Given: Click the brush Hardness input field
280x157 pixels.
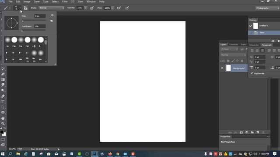Looking at the screenshot, I should click(40, 26).
